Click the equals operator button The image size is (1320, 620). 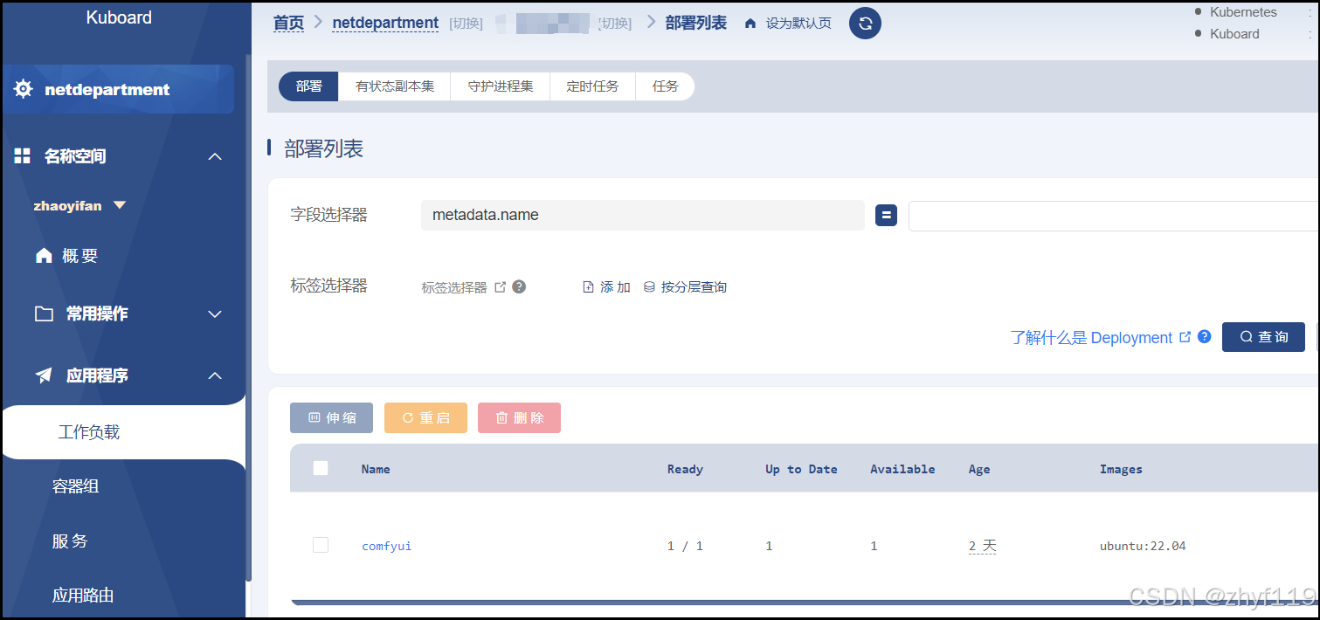[x=886, y=215]
